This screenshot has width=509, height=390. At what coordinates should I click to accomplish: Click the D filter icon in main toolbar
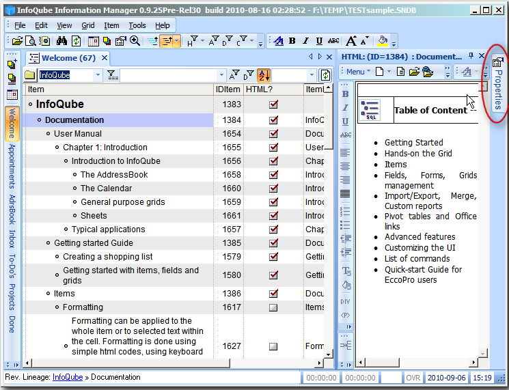tap(228, 41)
